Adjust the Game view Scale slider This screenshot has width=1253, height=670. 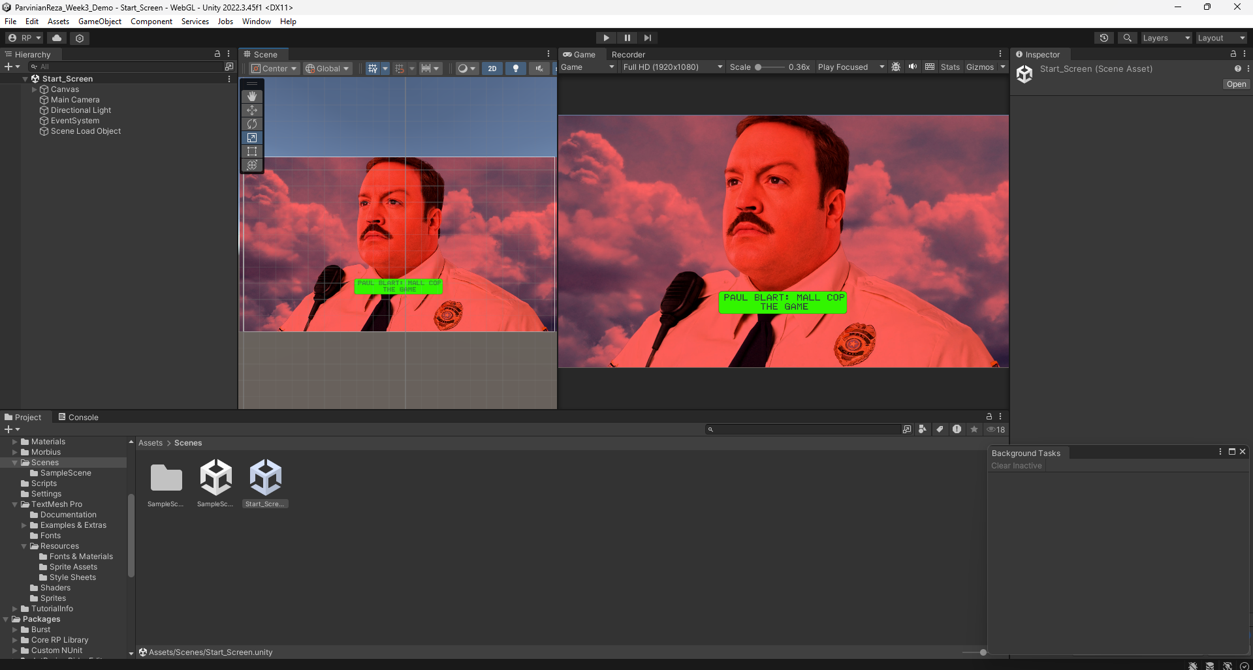coord(770,67)
